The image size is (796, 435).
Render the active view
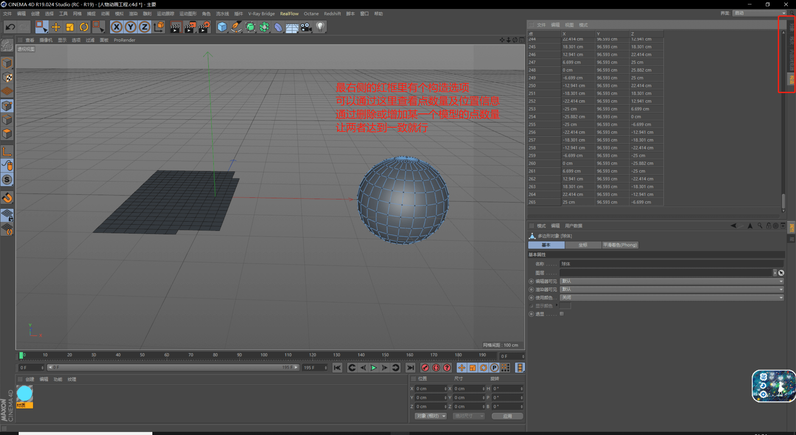[x=176, y=27]
